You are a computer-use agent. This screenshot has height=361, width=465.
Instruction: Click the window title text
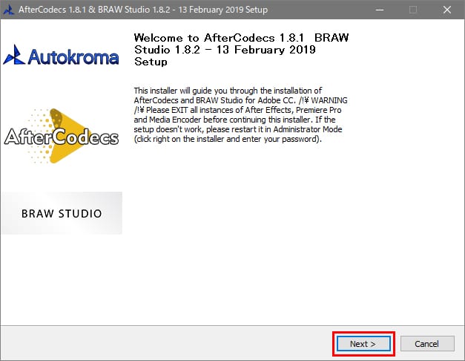[x=143, y=10]
